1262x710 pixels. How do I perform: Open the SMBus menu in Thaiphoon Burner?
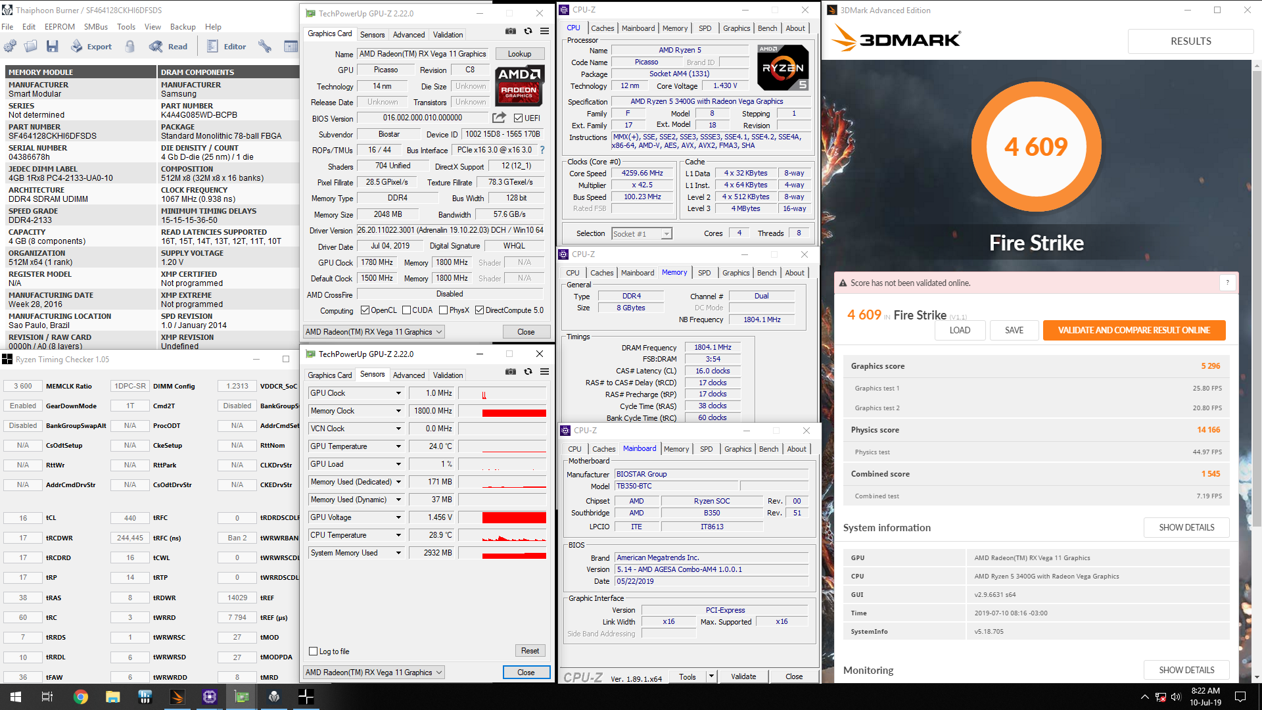pyautogui.click(x=96, y=27)
